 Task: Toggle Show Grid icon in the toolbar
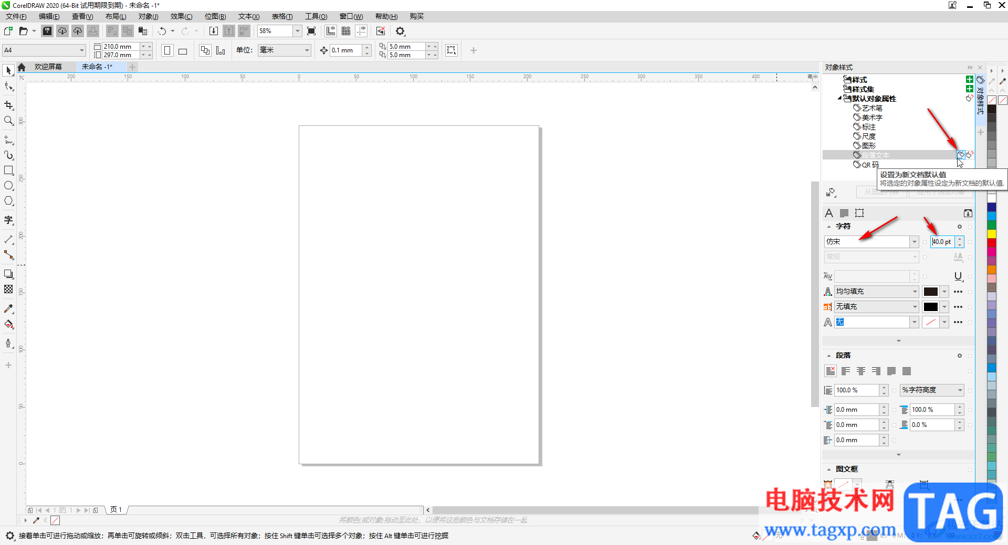(x=346, y=31)
